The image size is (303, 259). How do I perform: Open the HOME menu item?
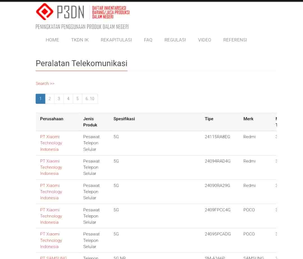point(52,40)
